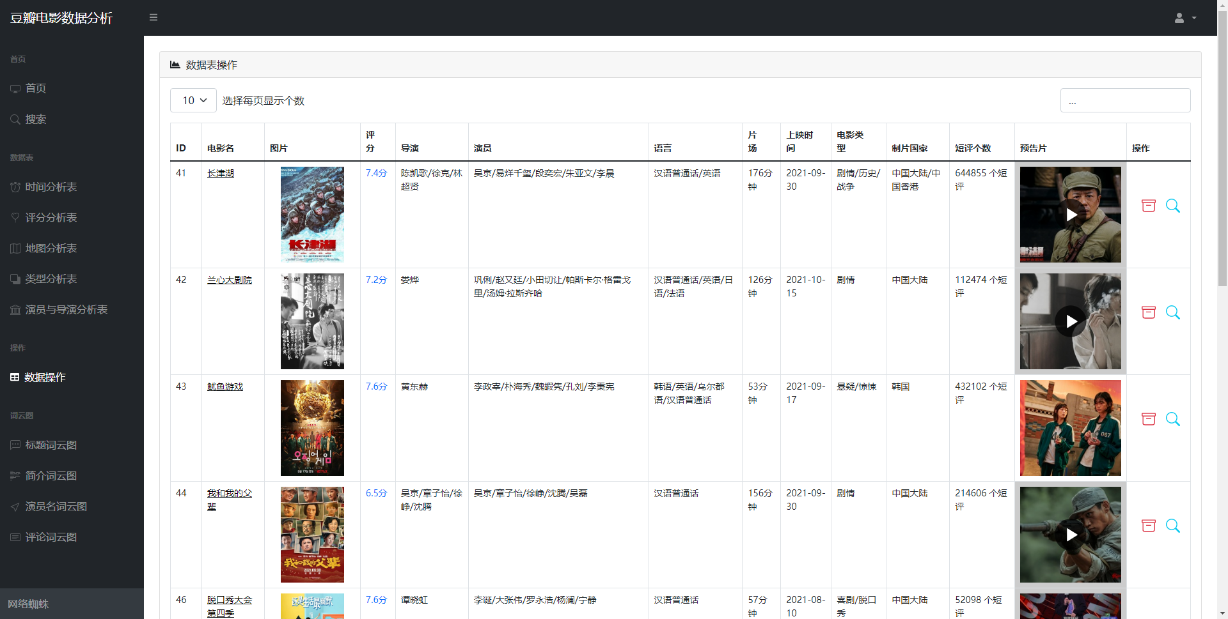Play the 兰心大剧院 trailer video

coord(1071,321)
